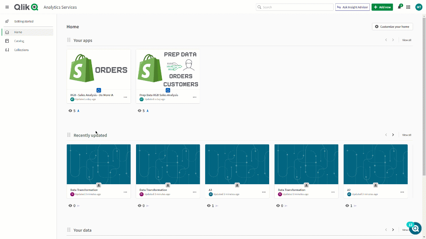Open the MT profile avatar menu
The height and width of the screenshot is (239, 426).
coord(419,7)
